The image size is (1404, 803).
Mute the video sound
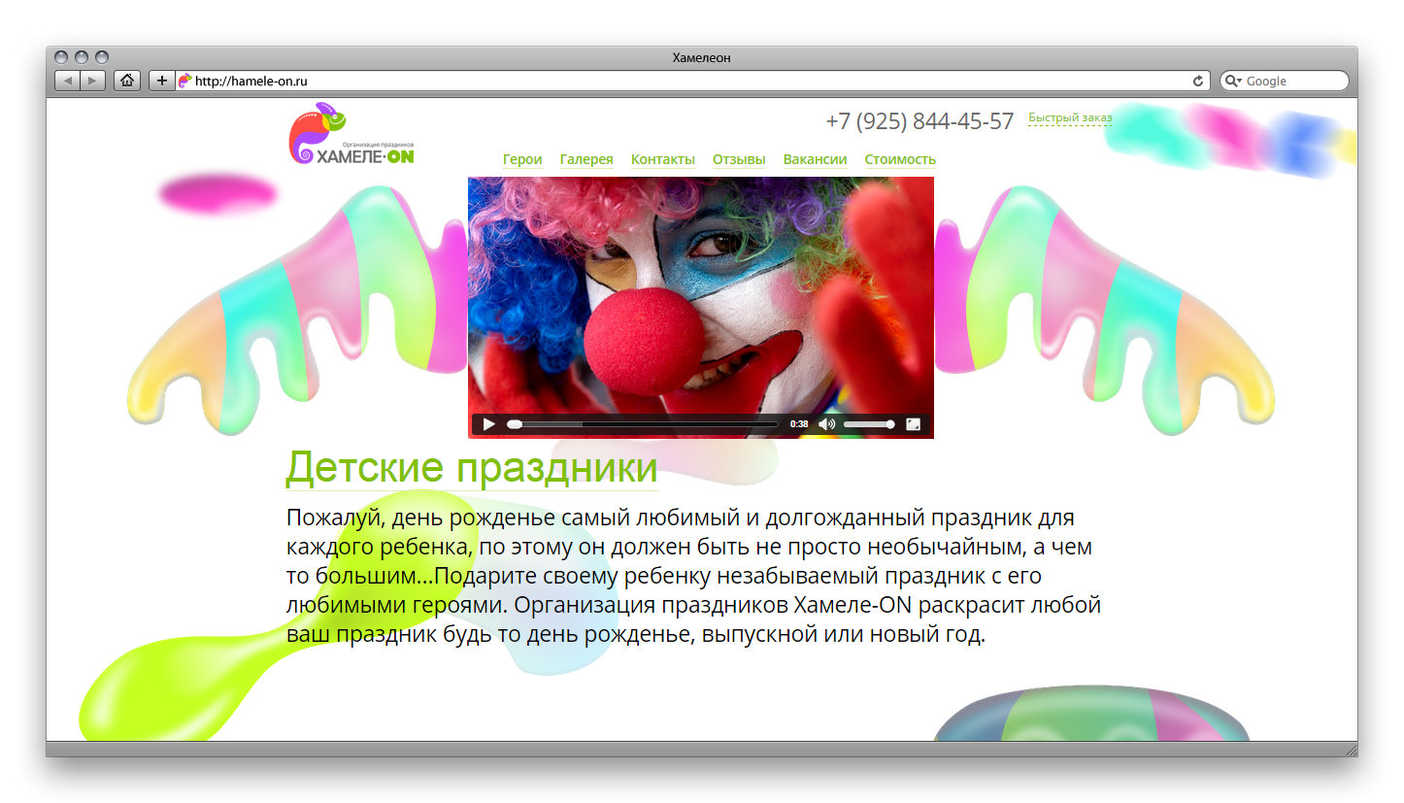(826, 424)
